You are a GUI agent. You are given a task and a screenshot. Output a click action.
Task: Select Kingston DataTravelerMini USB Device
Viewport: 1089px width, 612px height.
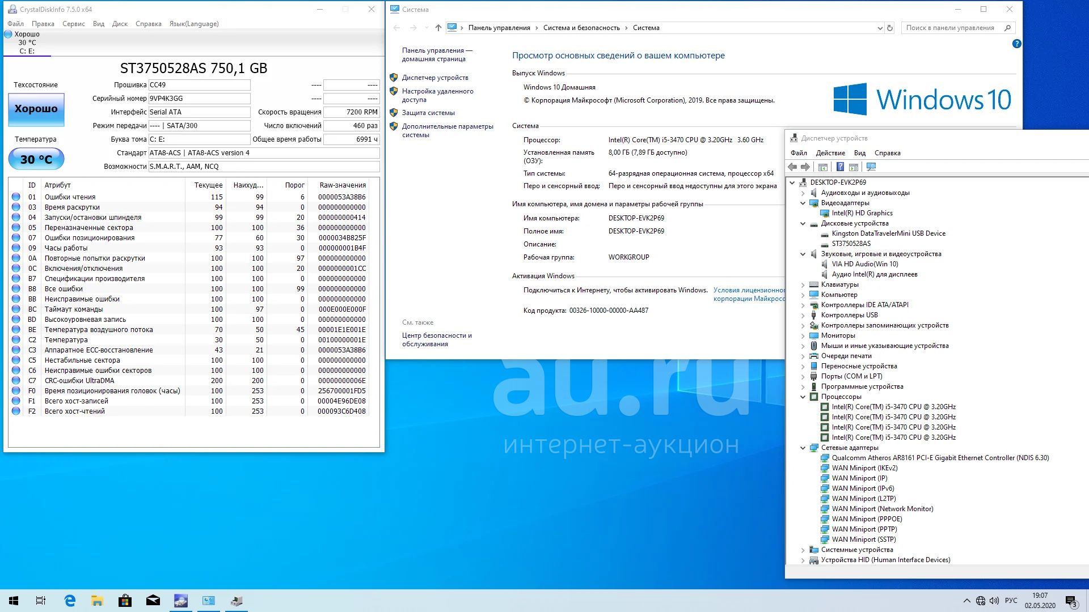coord(888,233)
